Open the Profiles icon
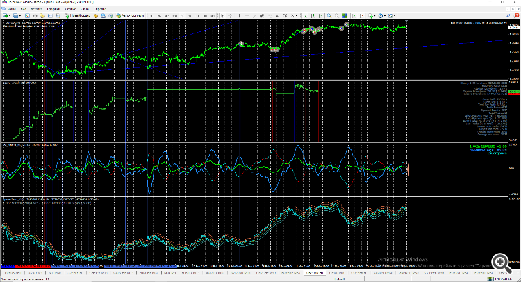 [15, 15]
